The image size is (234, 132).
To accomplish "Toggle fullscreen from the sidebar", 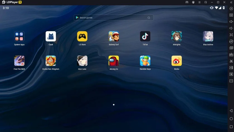I will point(231,35).
